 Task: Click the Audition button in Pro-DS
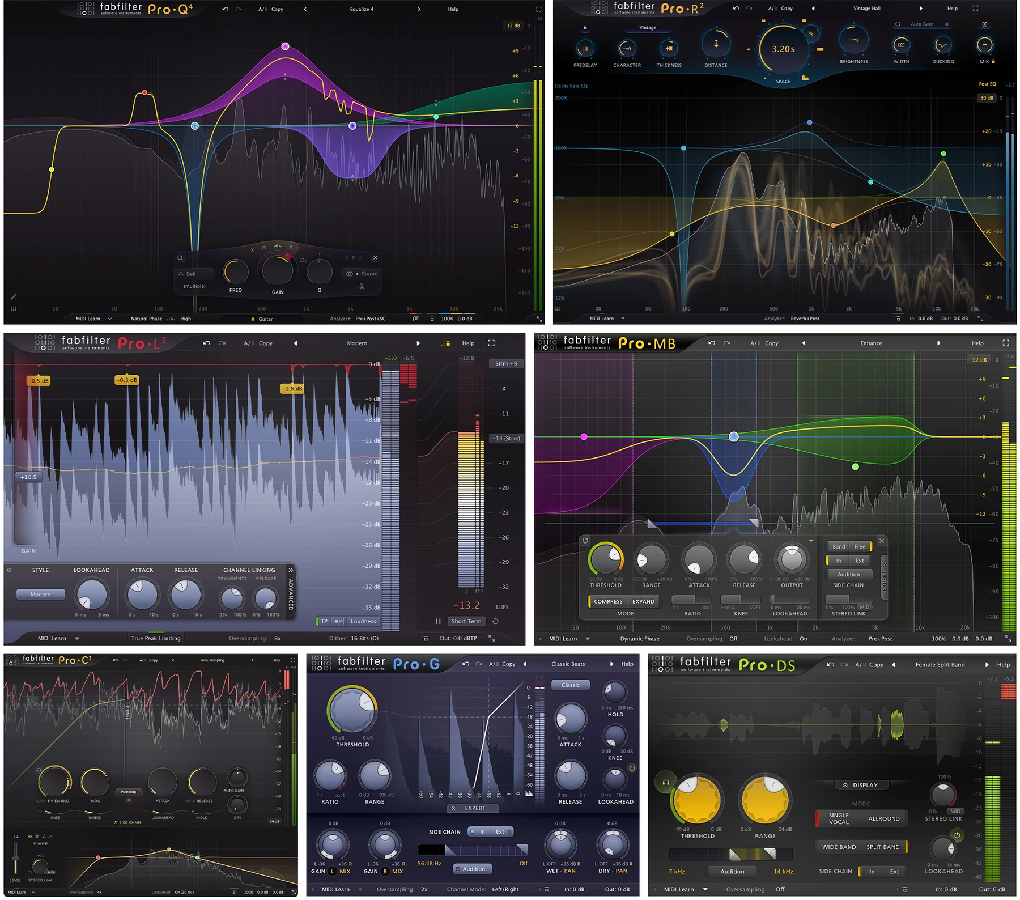pos(732,871)
